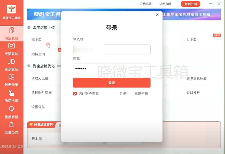Toggle the 记住账户密码 checkbox
Image resolution: width=225 pixels, height=154 pixels.
coord(75,94)
